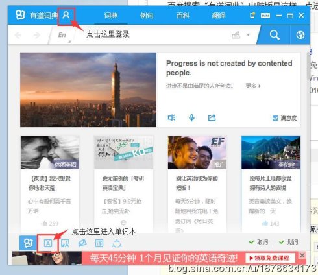Switch to the 翻译 tab
The width and height of the screenshot is (318, 275).
219,16
